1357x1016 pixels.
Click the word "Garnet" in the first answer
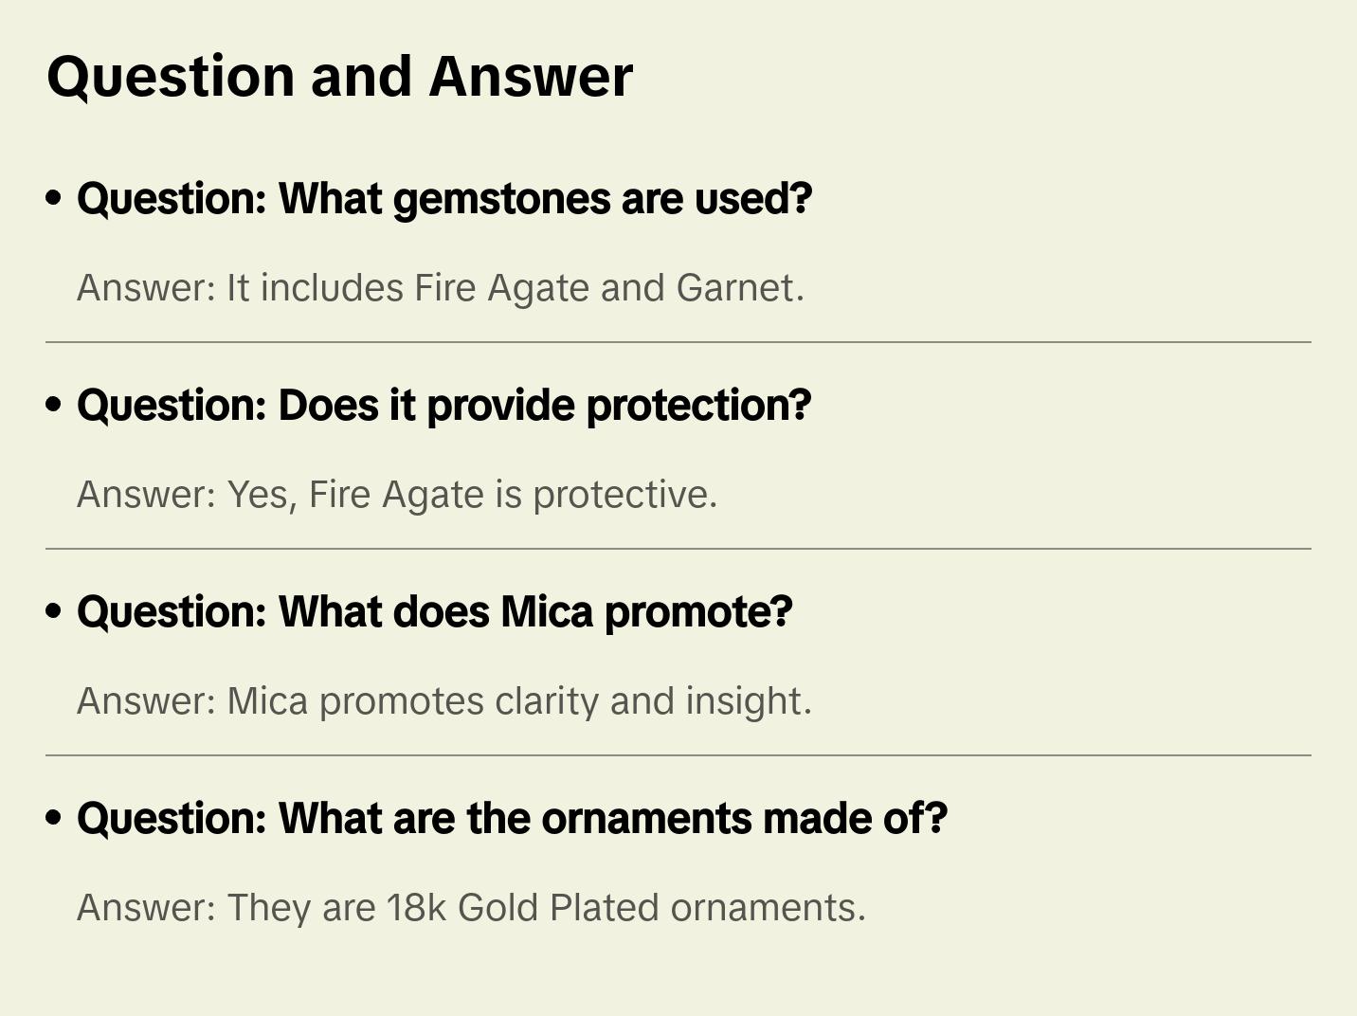[735, 288]
